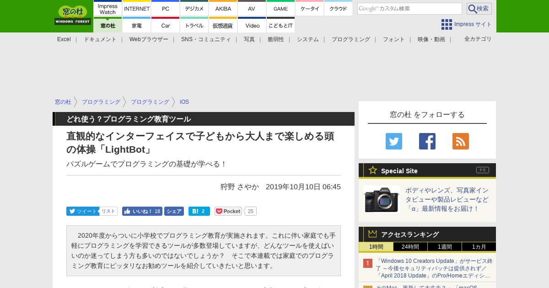Open the INTERNET site tab
Image resolution: width=549 pixels, height=288 pixels.
click(x=137, y=8)
